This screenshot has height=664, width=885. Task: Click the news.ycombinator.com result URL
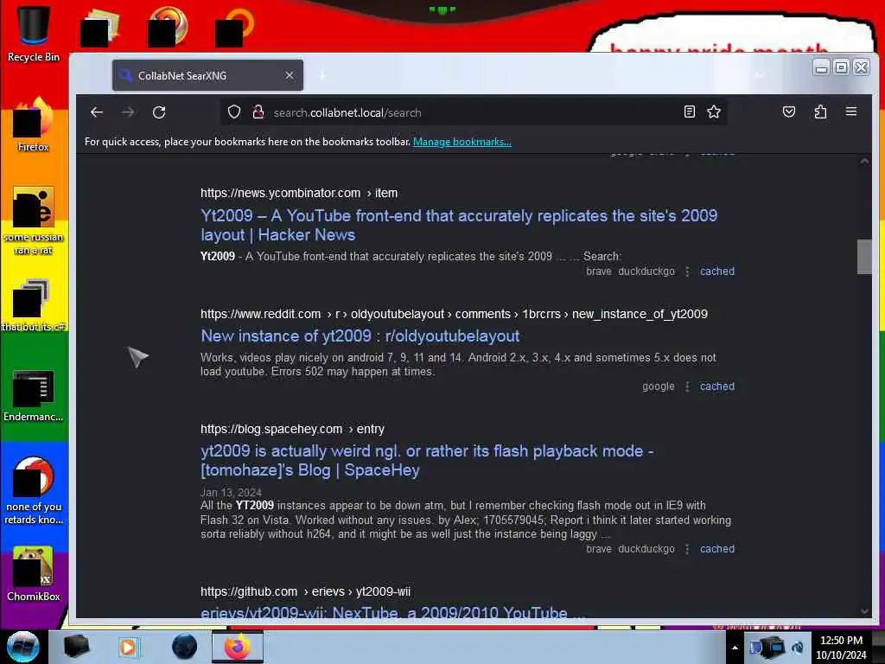pos(299,193)
